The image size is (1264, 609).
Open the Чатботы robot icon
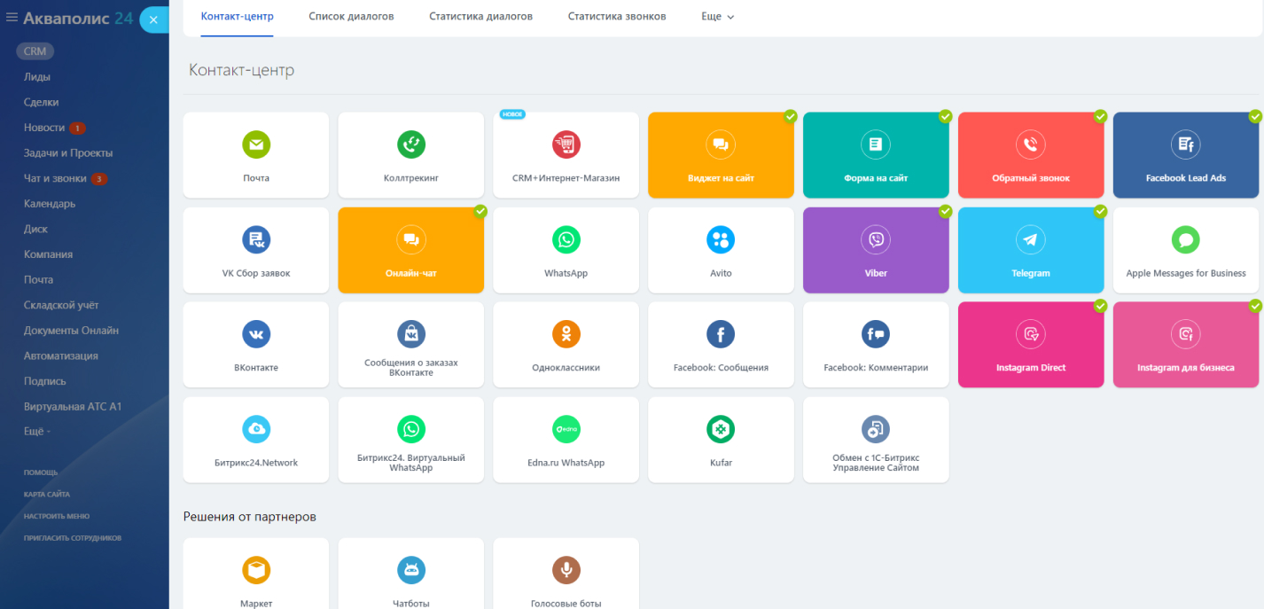coord(411,570)
